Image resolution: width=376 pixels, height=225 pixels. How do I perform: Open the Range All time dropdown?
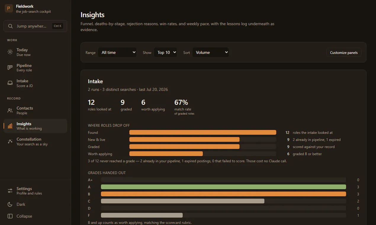tap(117, 52)
